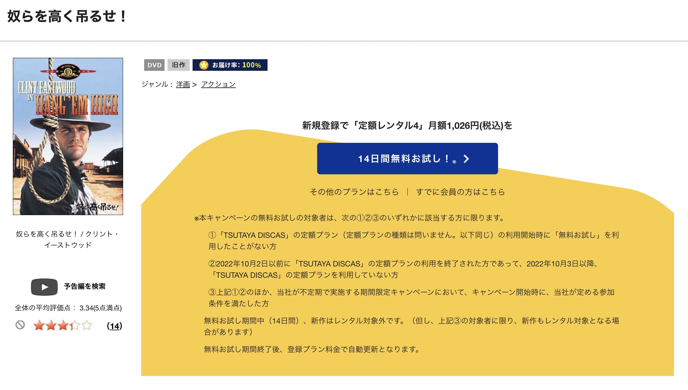The image size is (688, 390).
Task: Open the 洋画 genre link
Action: tap(183, 85)
